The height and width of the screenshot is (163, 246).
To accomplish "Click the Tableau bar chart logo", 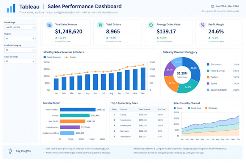I will coord(11,8).
